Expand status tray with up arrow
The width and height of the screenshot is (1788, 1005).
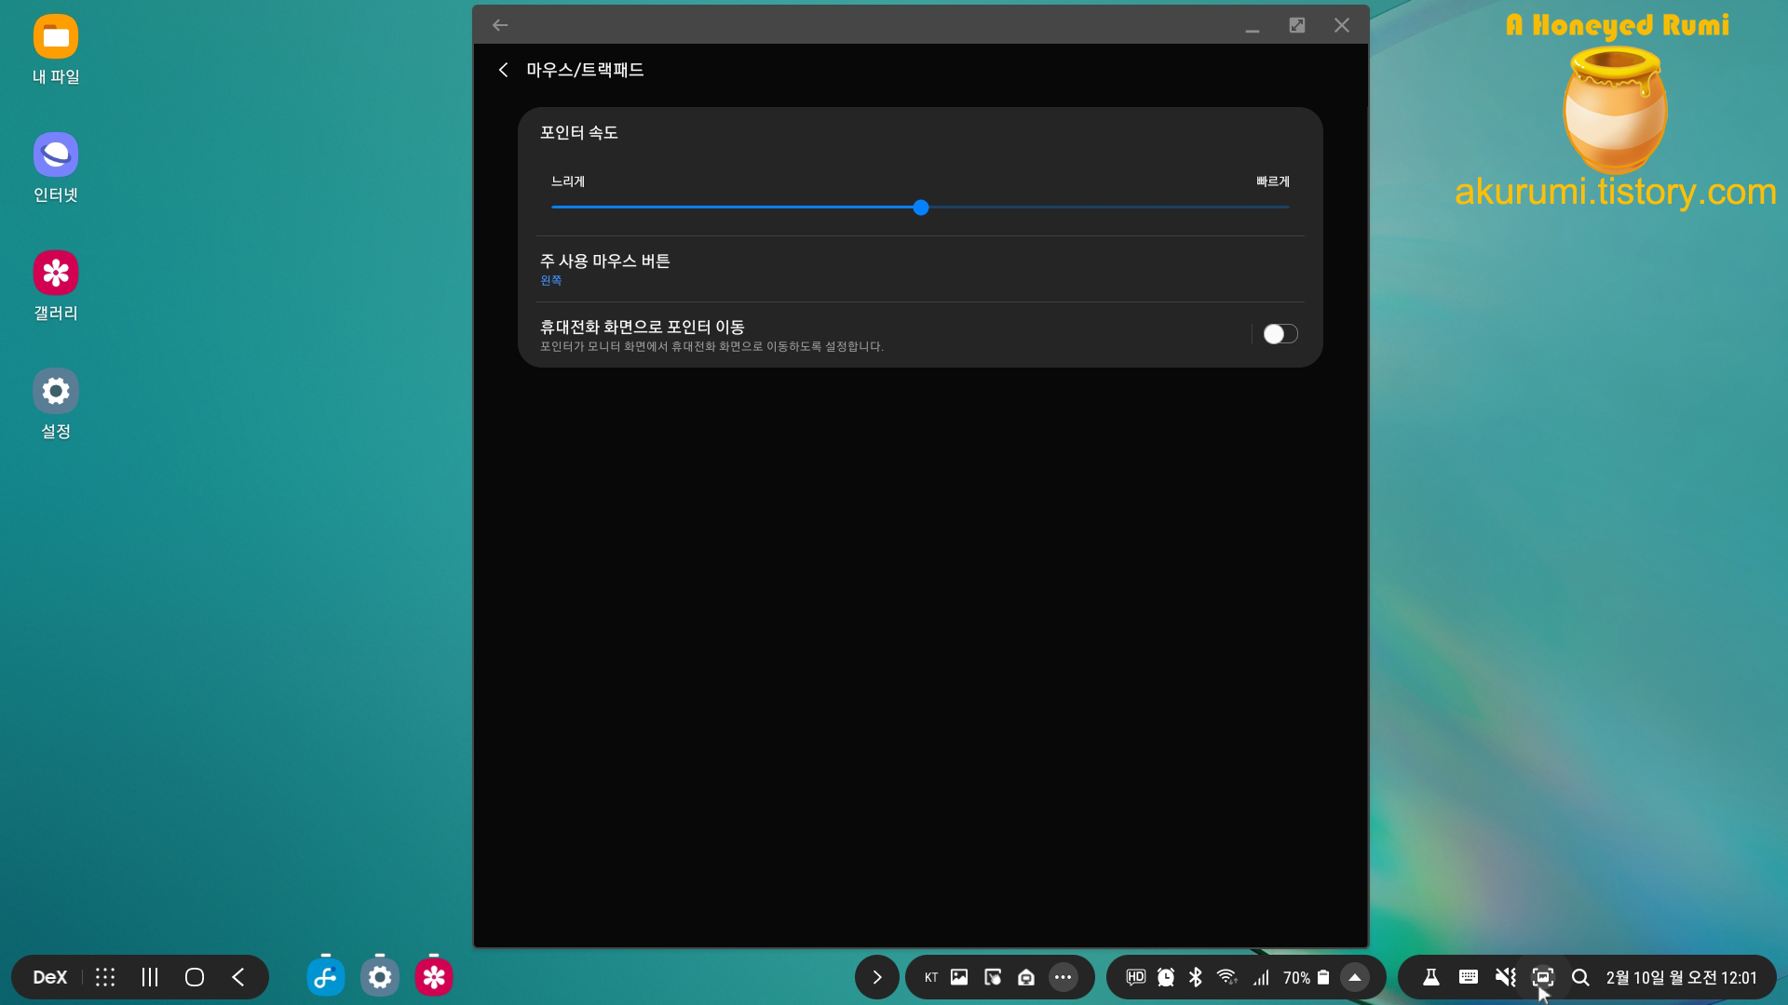point(1355,977)
